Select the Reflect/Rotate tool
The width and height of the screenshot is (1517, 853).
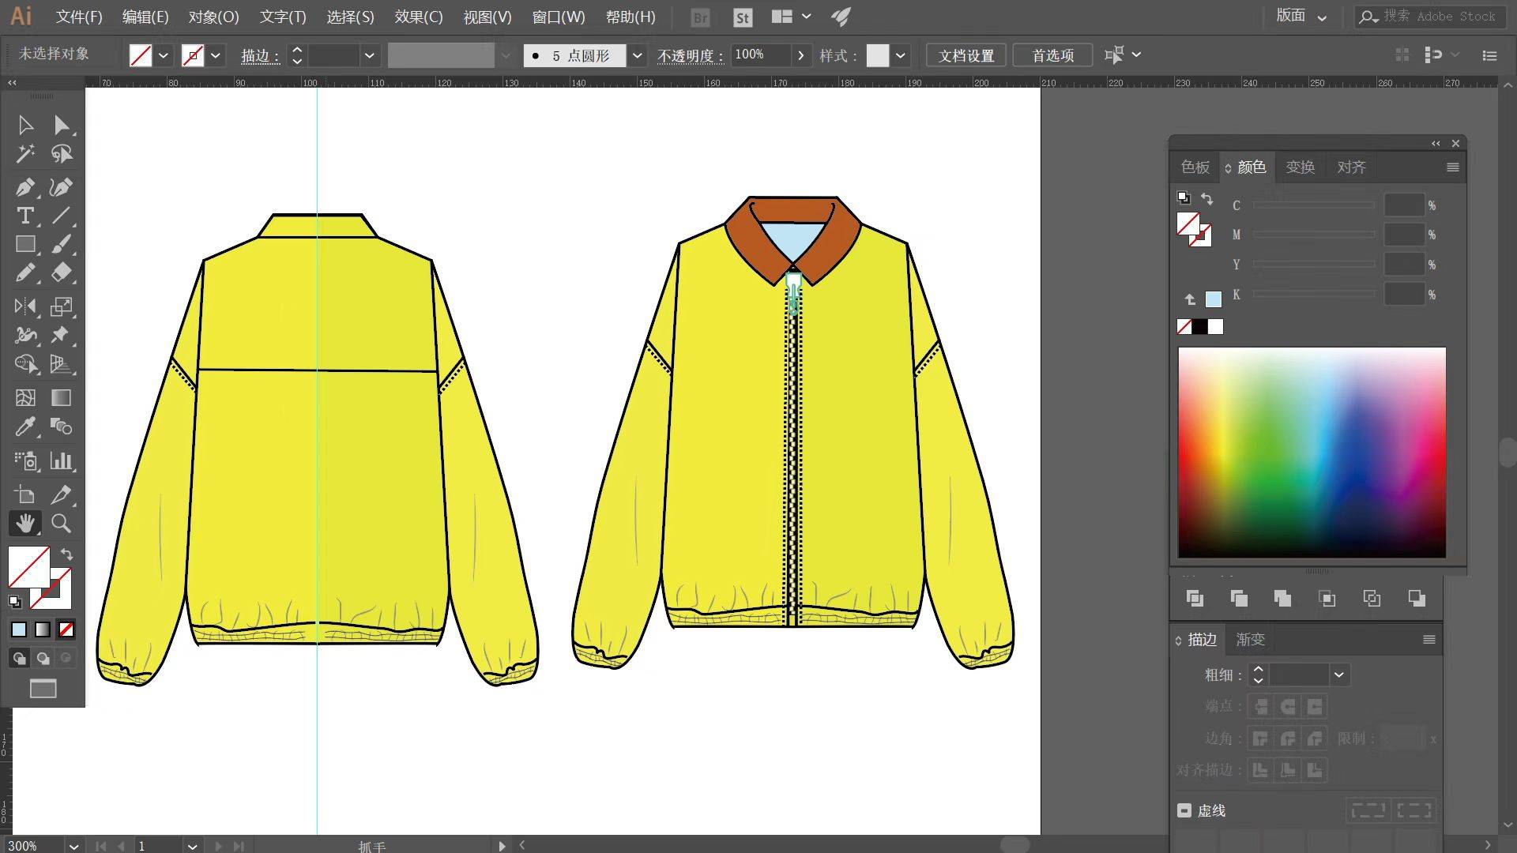pyautogui.click(x=25, y=306)
